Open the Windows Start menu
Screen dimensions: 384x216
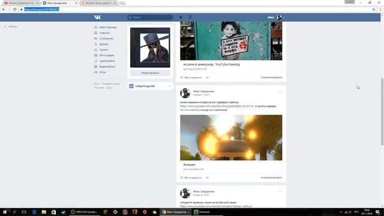click(x=5, y=212)
